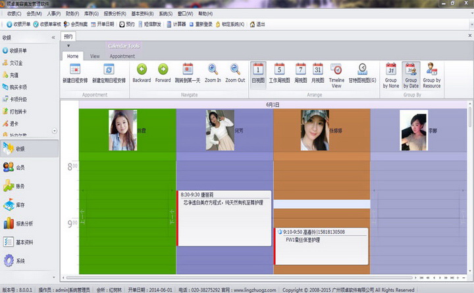Lock the system with 锁定系统(K)
The width and height of the screenshot is (474, 293).
[230, 24]
